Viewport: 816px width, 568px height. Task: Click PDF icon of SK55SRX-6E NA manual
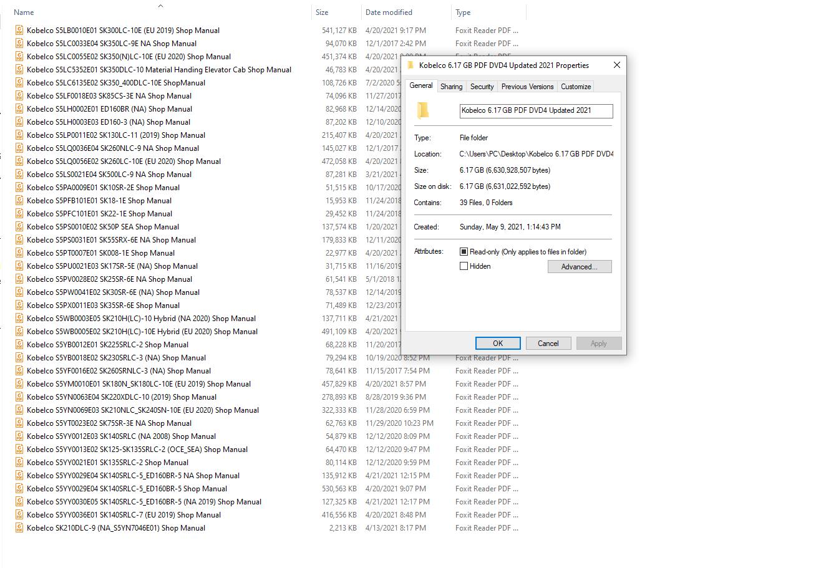19,239
